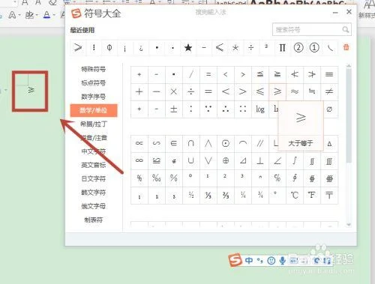Image resolution: width=375 pixels, height=284 pixels.
Task: Insert the Π symbol from recently used row
Action: coord(282,47)
